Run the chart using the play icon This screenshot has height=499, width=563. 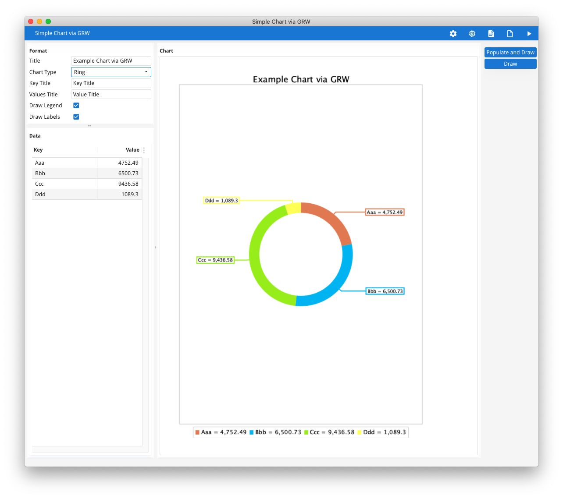pos(529,33)
